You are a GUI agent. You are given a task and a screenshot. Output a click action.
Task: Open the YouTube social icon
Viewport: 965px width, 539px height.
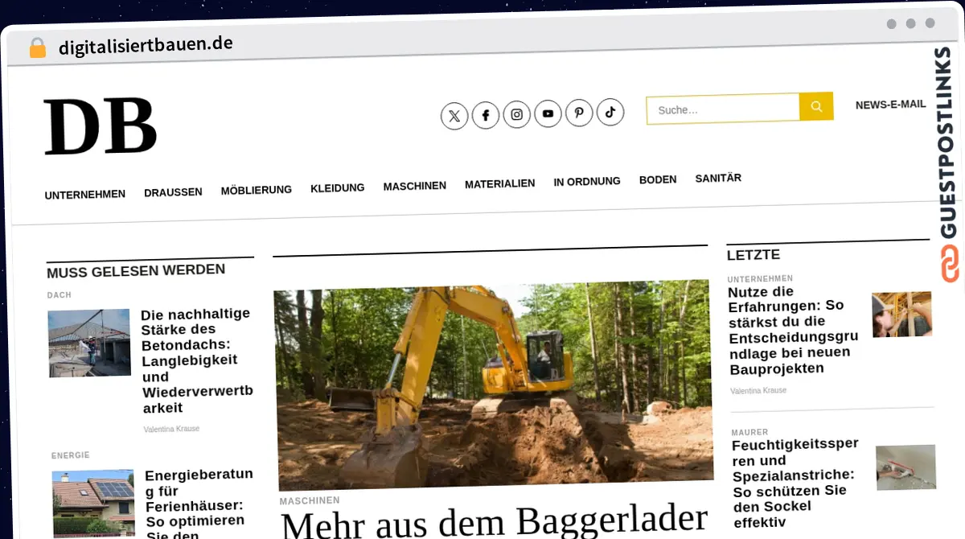coord(548,114)
